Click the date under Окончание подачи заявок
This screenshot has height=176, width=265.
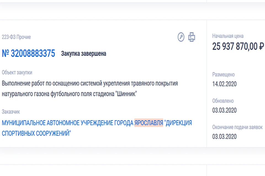224,136
